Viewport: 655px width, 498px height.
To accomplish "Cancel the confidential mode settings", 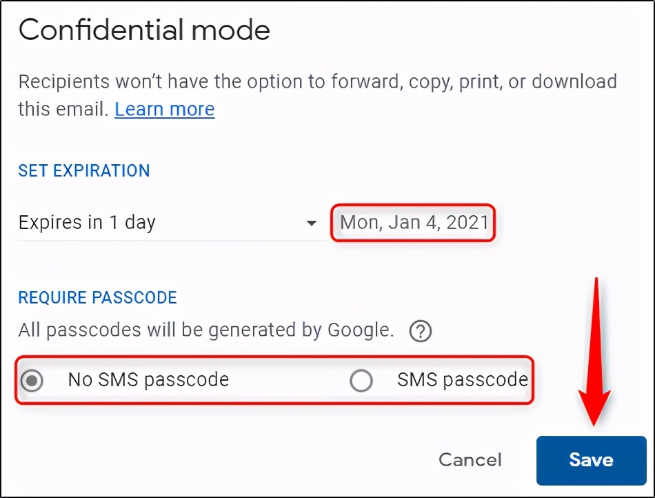I will coord(470,459).
